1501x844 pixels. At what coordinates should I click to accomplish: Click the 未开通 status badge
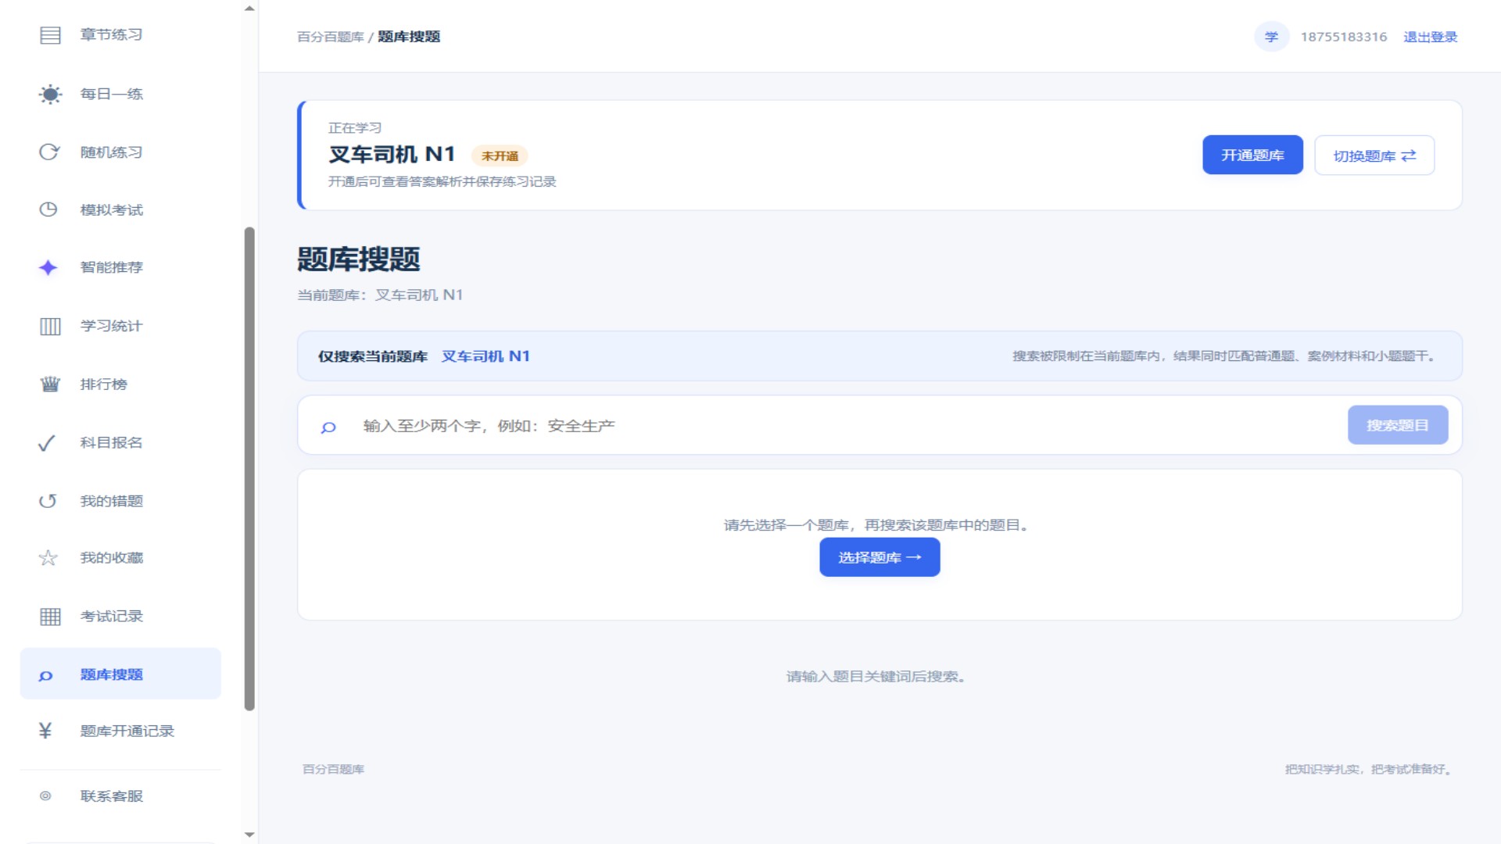[500, 156]
